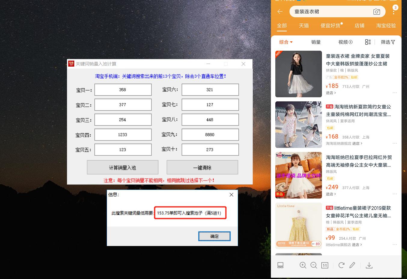Tap the back arrow in Taobao search
Viewport: 407px width, 279px height.
[280, 12]
